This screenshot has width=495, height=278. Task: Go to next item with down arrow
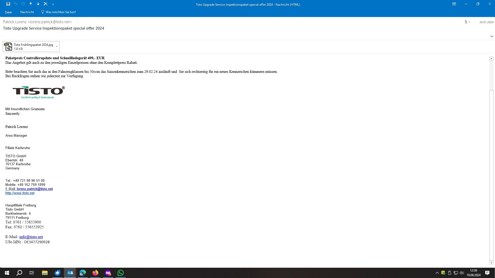38,4
